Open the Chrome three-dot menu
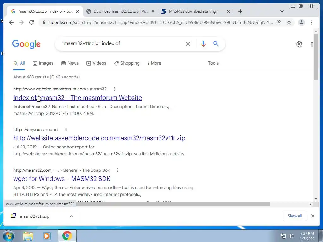This screenshot has height=242, width=323. coord(312,22)
